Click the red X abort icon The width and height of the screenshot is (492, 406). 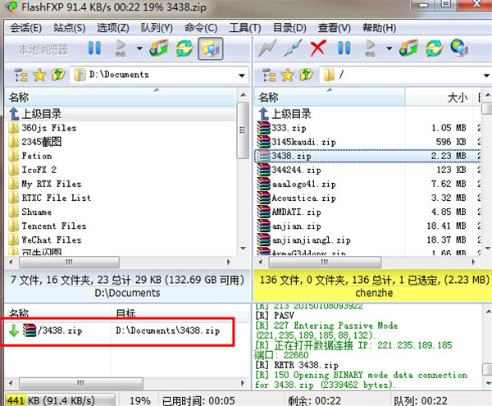click(317, 48)
